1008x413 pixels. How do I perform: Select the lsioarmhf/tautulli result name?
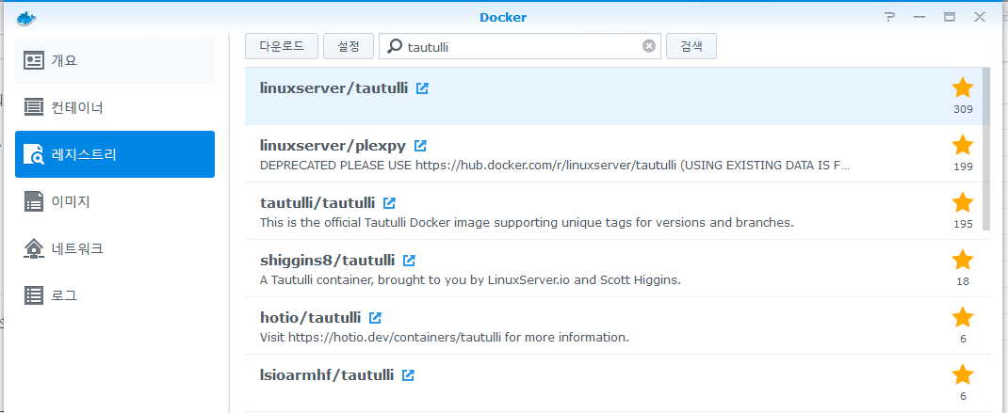click(x=327, y=375)
